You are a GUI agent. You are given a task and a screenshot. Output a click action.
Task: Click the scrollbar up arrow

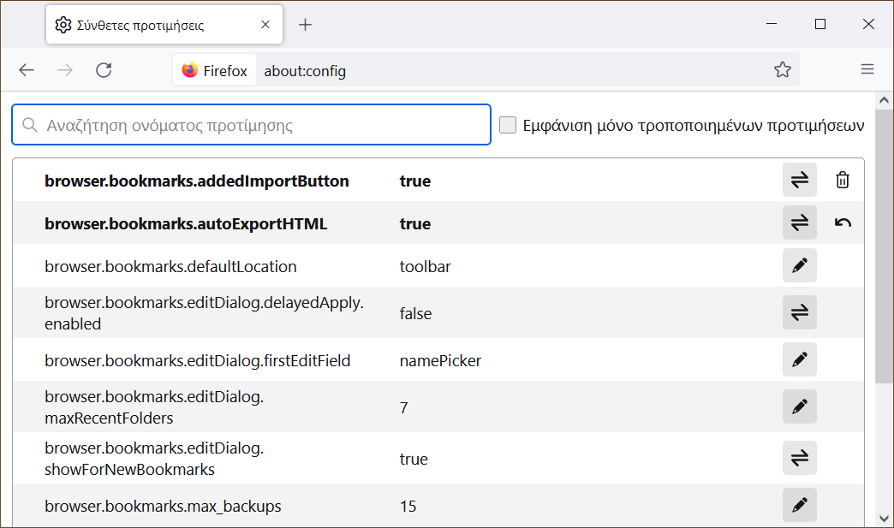click(x=884, y=100)
